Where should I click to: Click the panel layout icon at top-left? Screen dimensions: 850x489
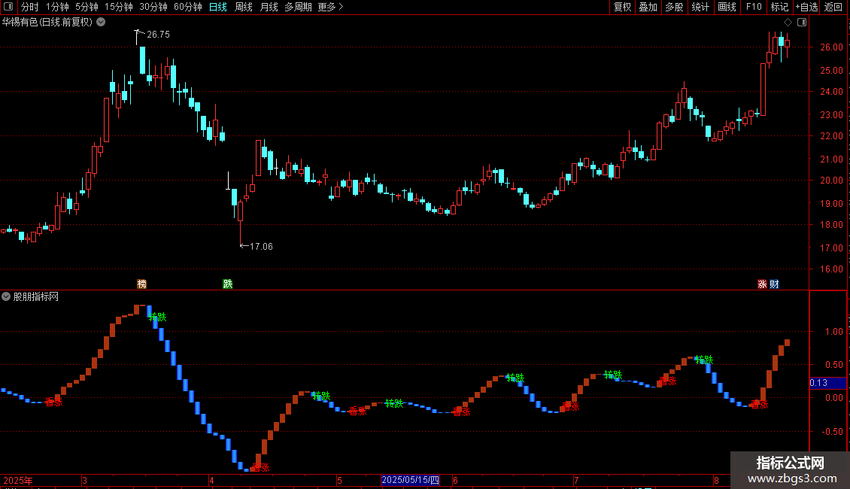point(8,7)
